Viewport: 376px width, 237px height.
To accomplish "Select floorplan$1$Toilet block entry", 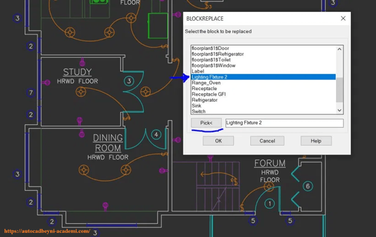I will pos(263,60).
